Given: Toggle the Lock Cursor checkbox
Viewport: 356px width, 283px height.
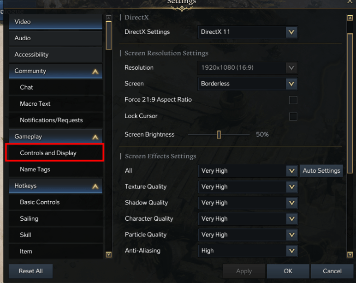Looking at the screenshot, I should (293, 116).
